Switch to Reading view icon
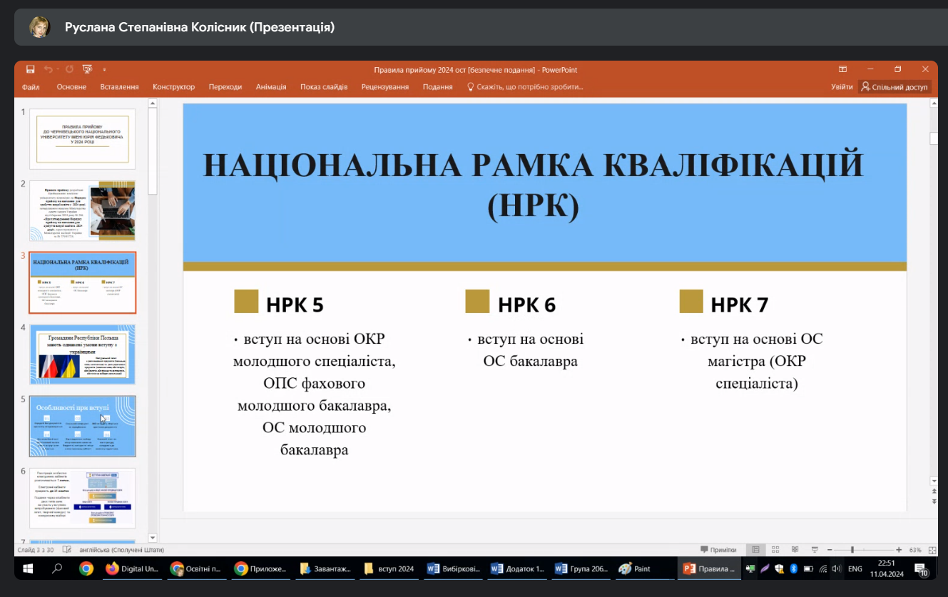This screenshot has height=597, width=948. point(795,550)
